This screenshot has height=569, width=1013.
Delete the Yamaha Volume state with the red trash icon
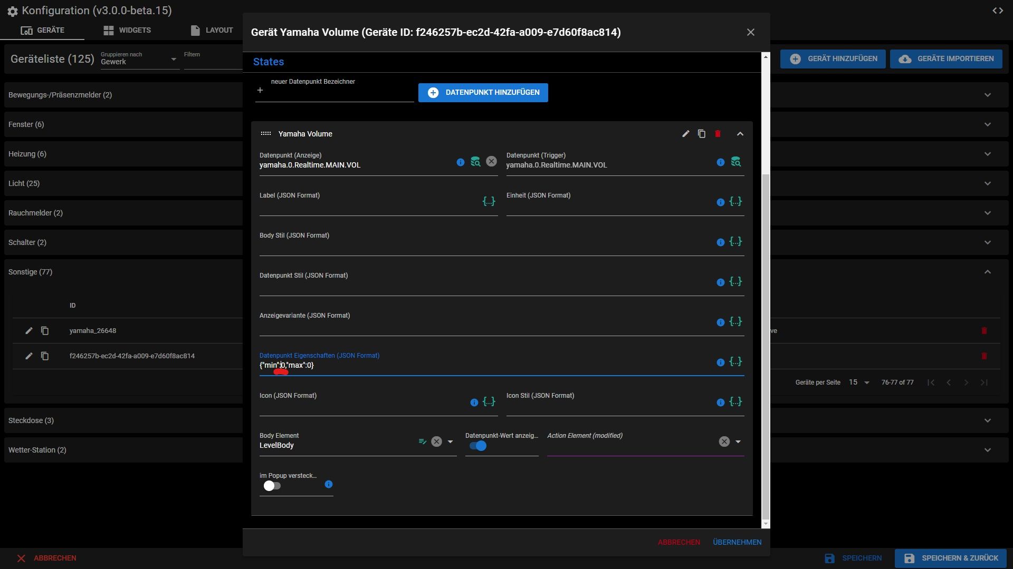tap(718, 134)
